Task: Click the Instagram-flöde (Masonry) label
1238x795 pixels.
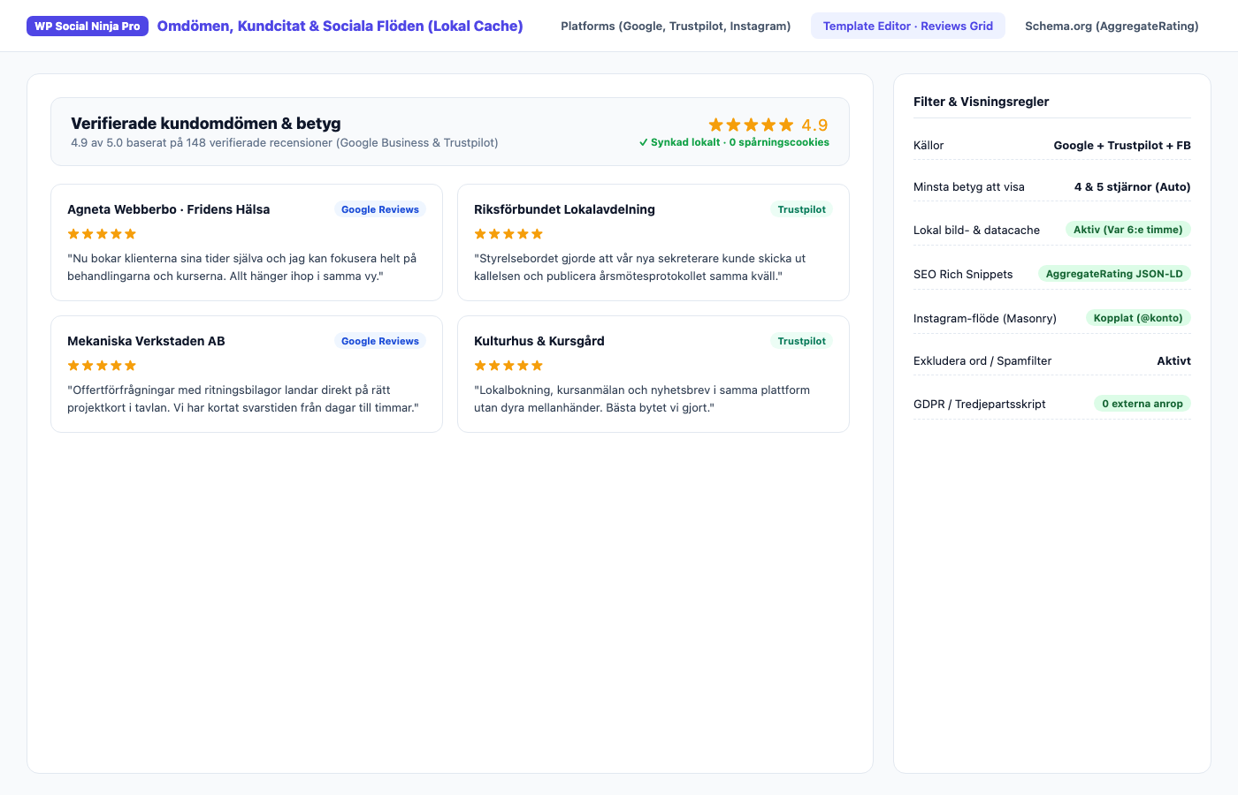Action: coord(985,319)
